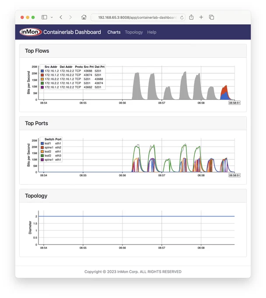Click 06:58:51 timestamp on Top Ports chart
This screenshot has width=266, height=298.
pos(234,175)
